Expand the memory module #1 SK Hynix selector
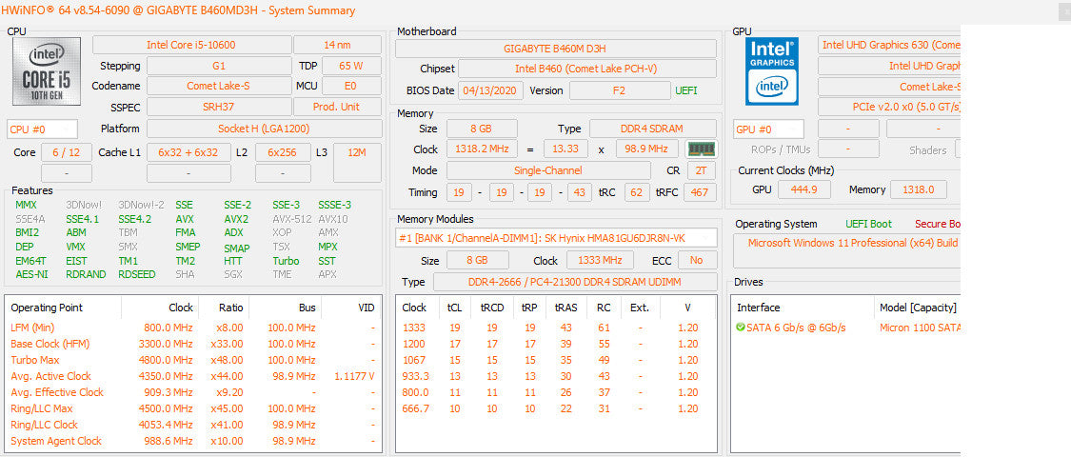Screen dimensions: 1071x457 (x=556, y=238)
